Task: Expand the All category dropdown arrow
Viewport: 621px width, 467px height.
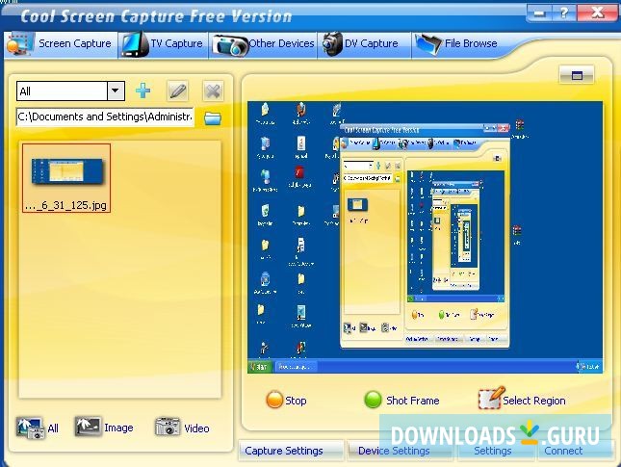Action: pos(116,91)
